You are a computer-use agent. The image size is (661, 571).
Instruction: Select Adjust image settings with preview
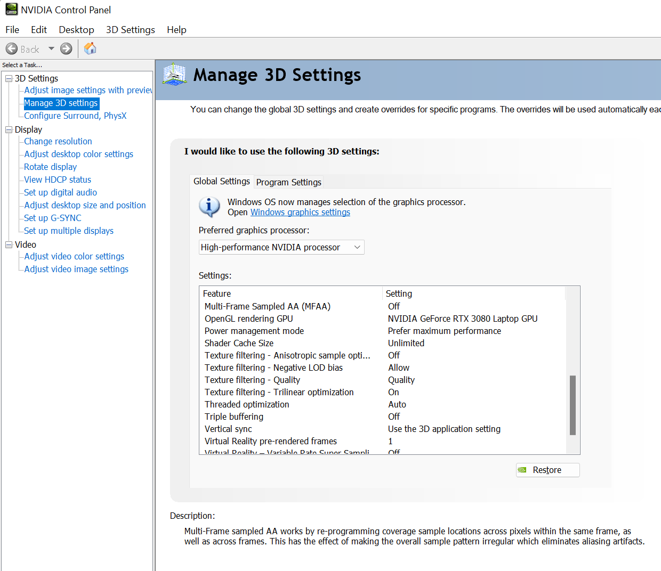[x=88, y=90]
